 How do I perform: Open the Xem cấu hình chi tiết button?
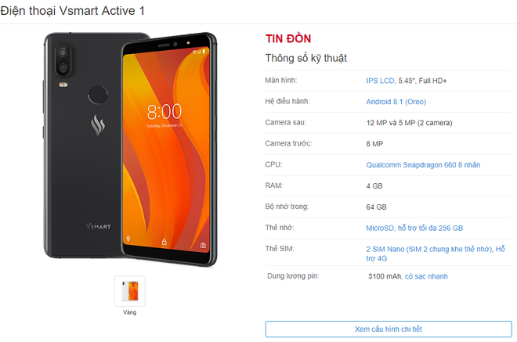[x=389, y=329]
